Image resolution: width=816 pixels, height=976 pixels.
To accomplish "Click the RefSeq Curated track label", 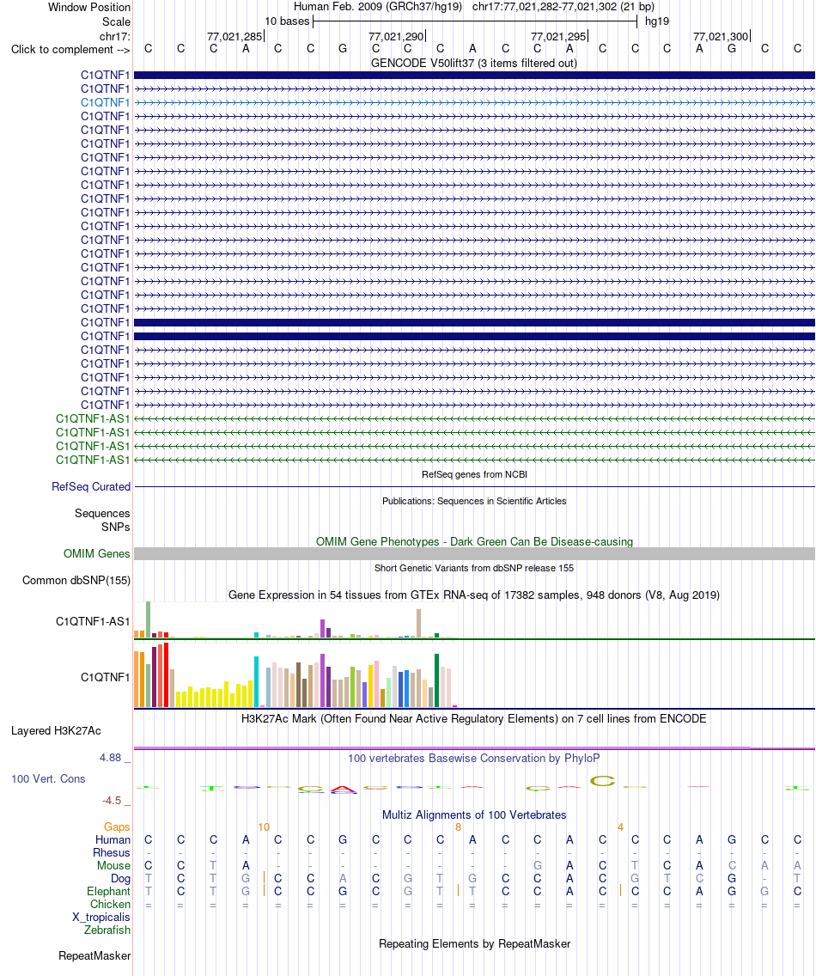I will [91, 487].
